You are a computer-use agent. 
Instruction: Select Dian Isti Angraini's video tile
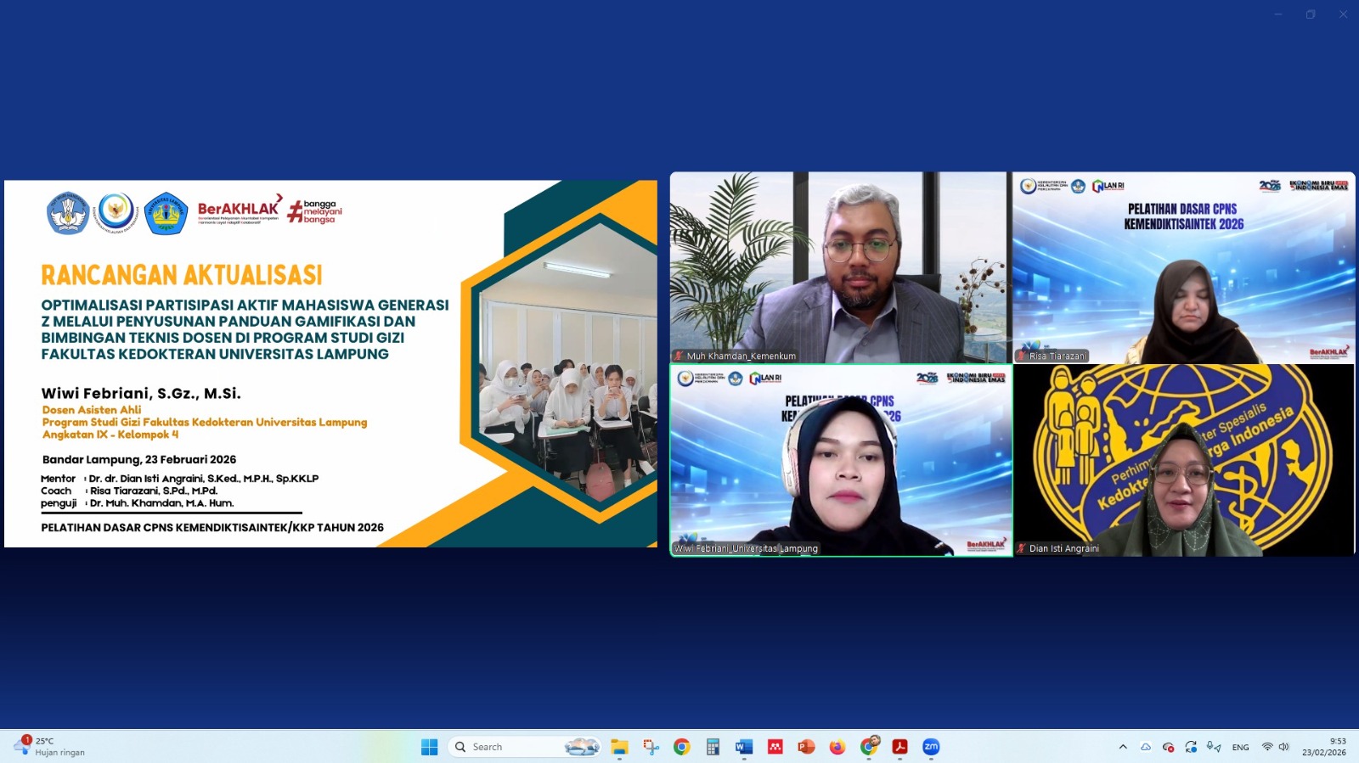click(x=1183, y=461)
